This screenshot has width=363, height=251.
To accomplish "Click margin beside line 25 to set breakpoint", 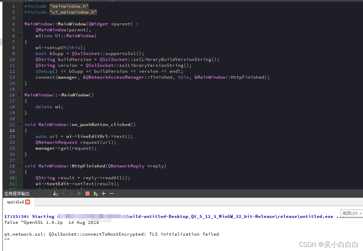I will click(5, 148).
